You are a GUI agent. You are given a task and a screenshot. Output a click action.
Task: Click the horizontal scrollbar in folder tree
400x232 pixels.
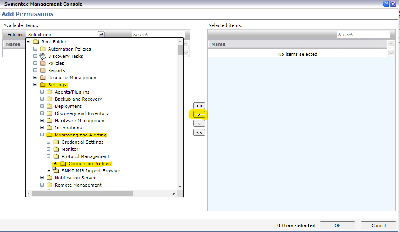(x=83, y=193)
